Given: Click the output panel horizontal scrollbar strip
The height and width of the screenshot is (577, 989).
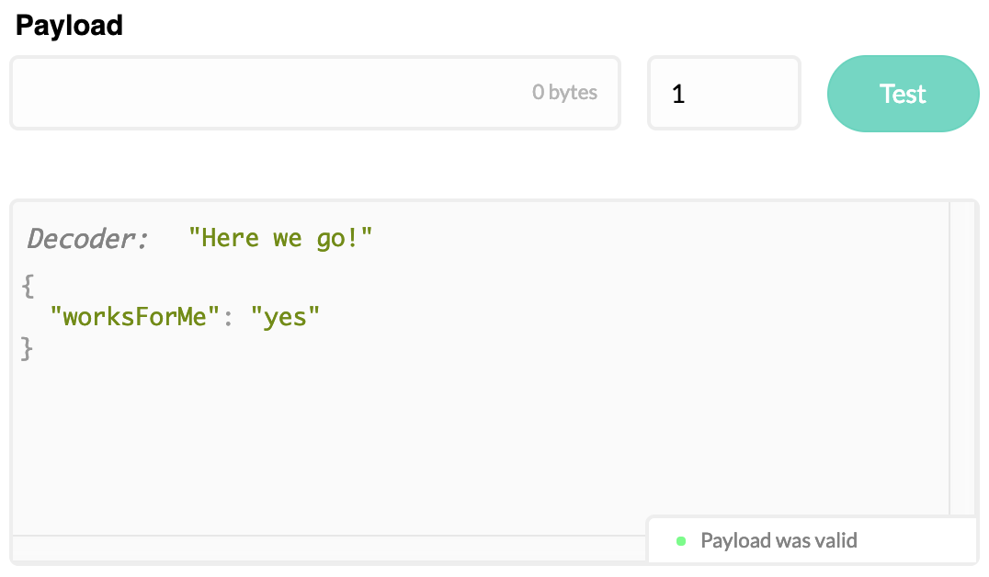Looking at the screenshot, I should point(328,548).
